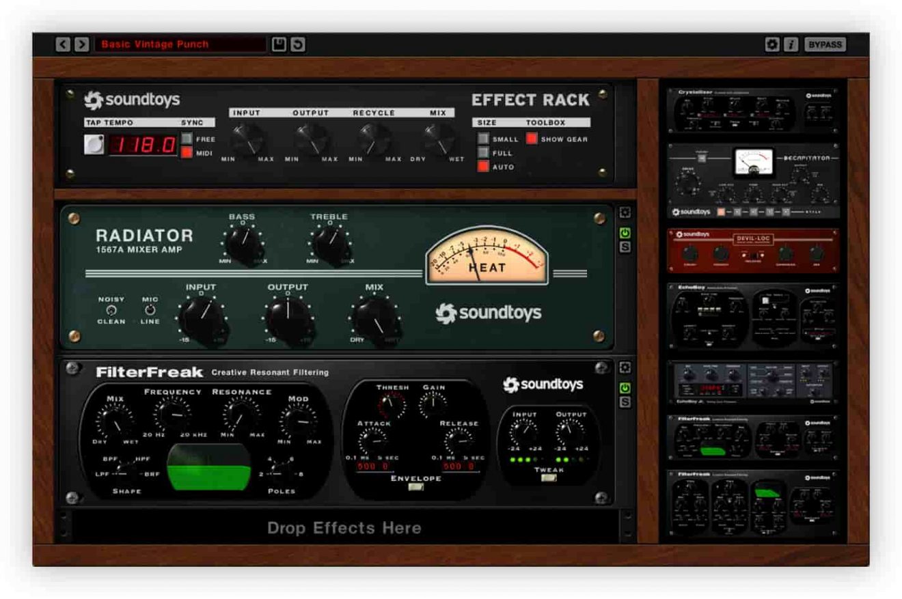
Task: Click the save preset disk icon
Action: pos(279,44)
